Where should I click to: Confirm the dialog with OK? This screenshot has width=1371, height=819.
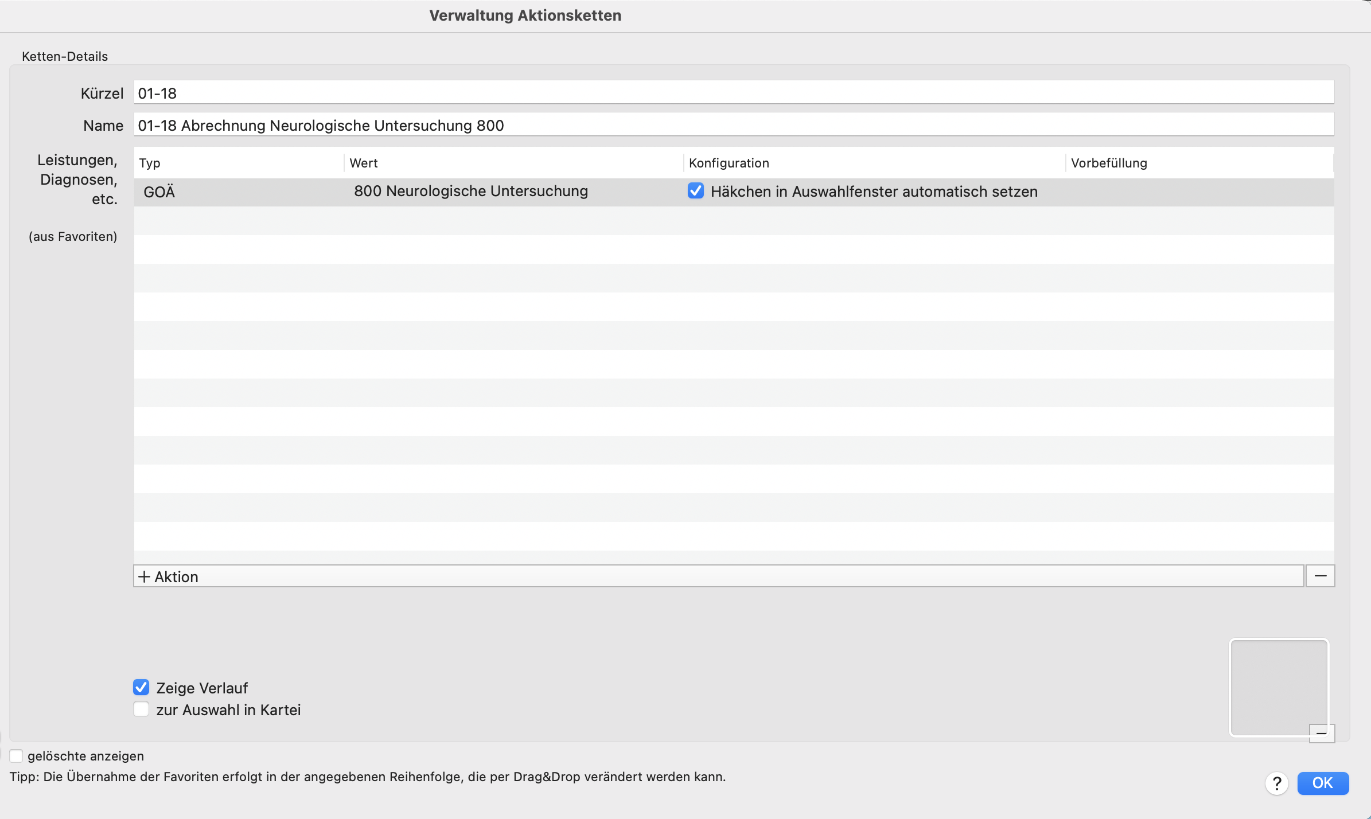pyautogui.click(x=1323, y=783)
